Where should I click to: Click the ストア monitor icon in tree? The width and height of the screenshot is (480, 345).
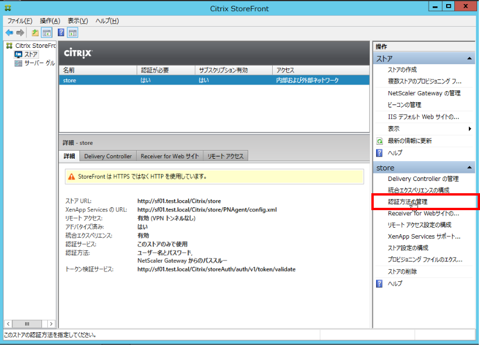tap(18, 54)
